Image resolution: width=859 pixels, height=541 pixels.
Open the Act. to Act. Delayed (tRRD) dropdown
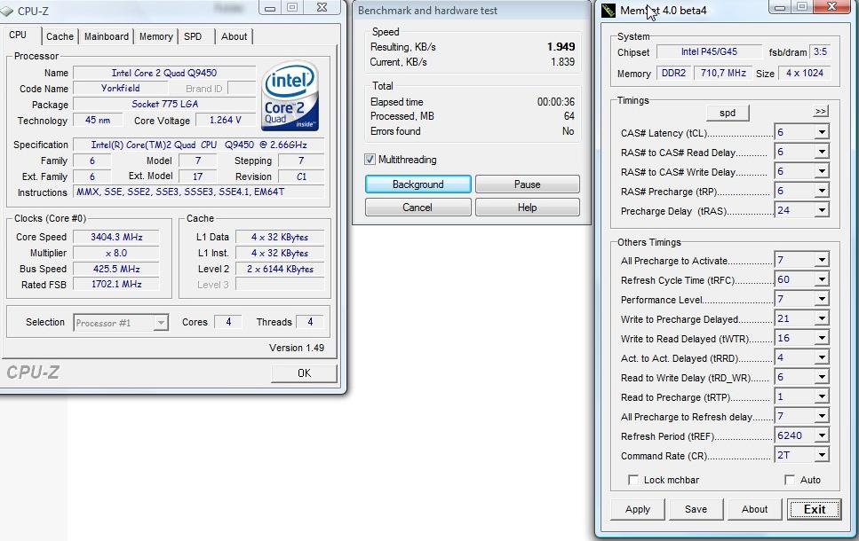822,357
